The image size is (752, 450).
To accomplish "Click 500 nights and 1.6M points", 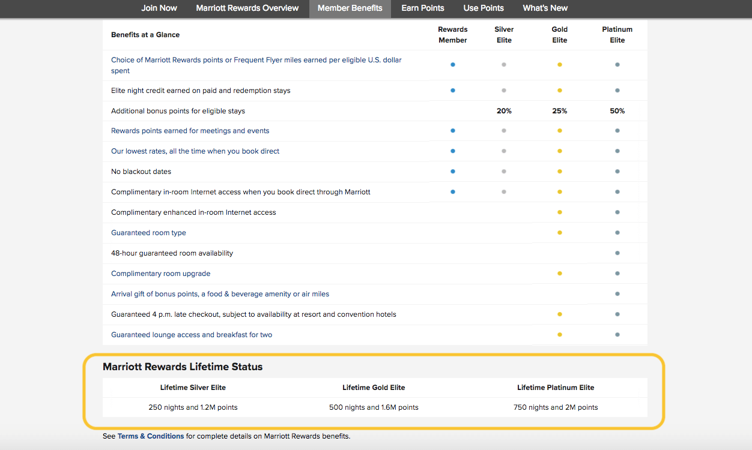I will coord(374,407).
